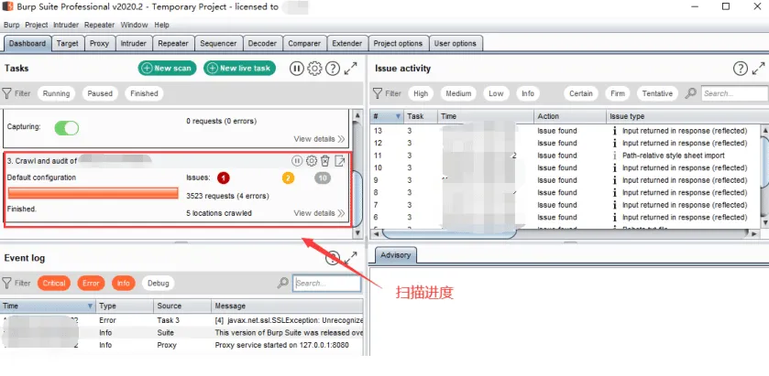This screenshot has width=769, height=376.
Task: Sort Event log by Message column
Action: [x=288, y=306]
